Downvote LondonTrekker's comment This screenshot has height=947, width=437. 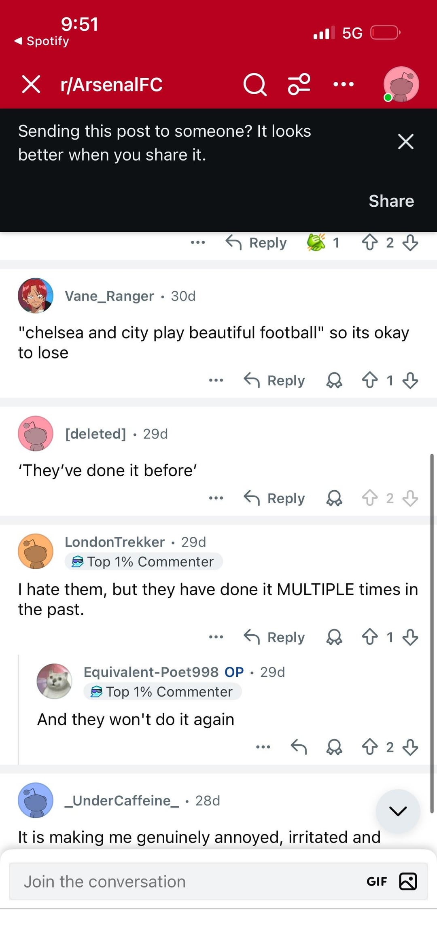[410, 637]
